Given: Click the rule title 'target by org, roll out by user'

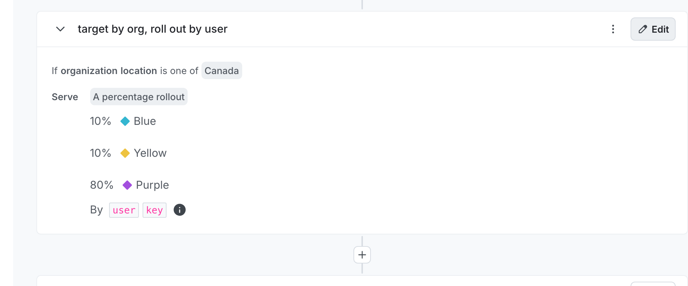Looking at the screenshot, I should [152, 29].
